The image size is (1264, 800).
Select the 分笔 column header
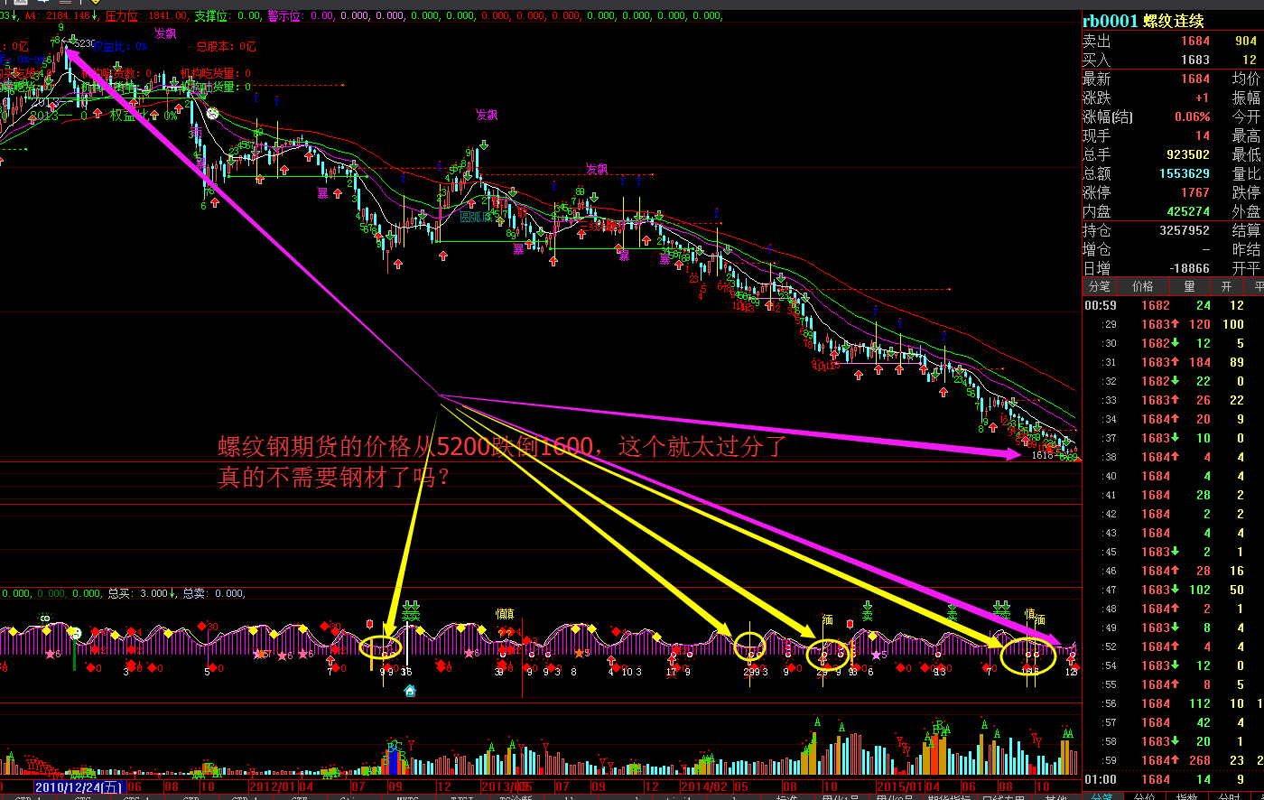click(x=1098, y=286)
